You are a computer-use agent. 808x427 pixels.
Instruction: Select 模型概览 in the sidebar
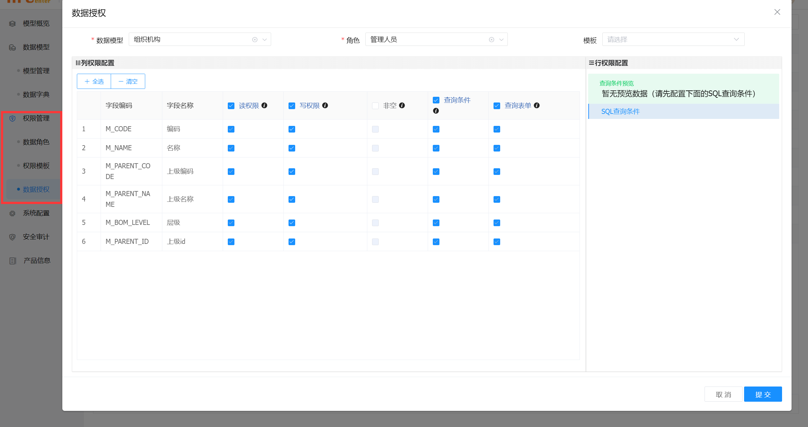click(36, 23)
